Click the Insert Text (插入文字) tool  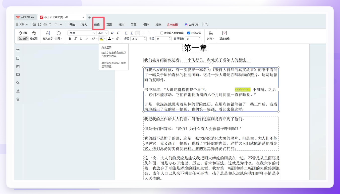coord(48,36)
